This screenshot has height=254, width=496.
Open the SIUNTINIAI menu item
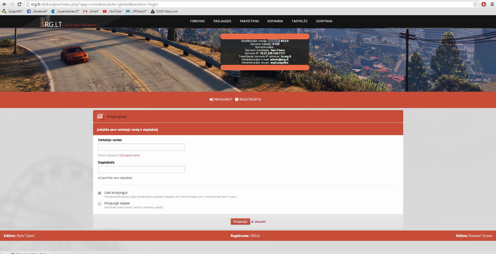tap(324, 21)
